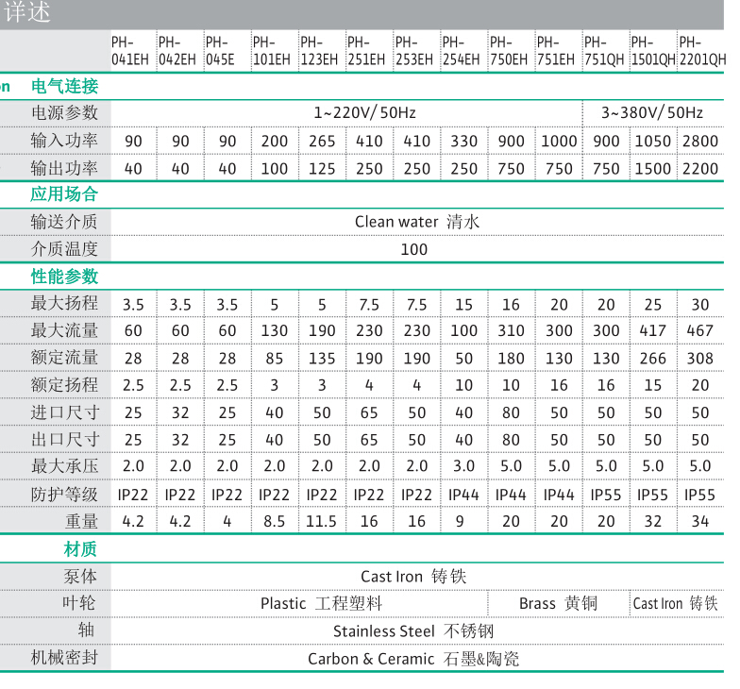Select the Clean water 清水 cell
Image resolution: width=740 pixels, height=689 pixels.
(417, 222)
